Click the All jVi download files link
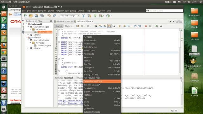The height and width of the screenshot is (114, 203). (70, 103)
